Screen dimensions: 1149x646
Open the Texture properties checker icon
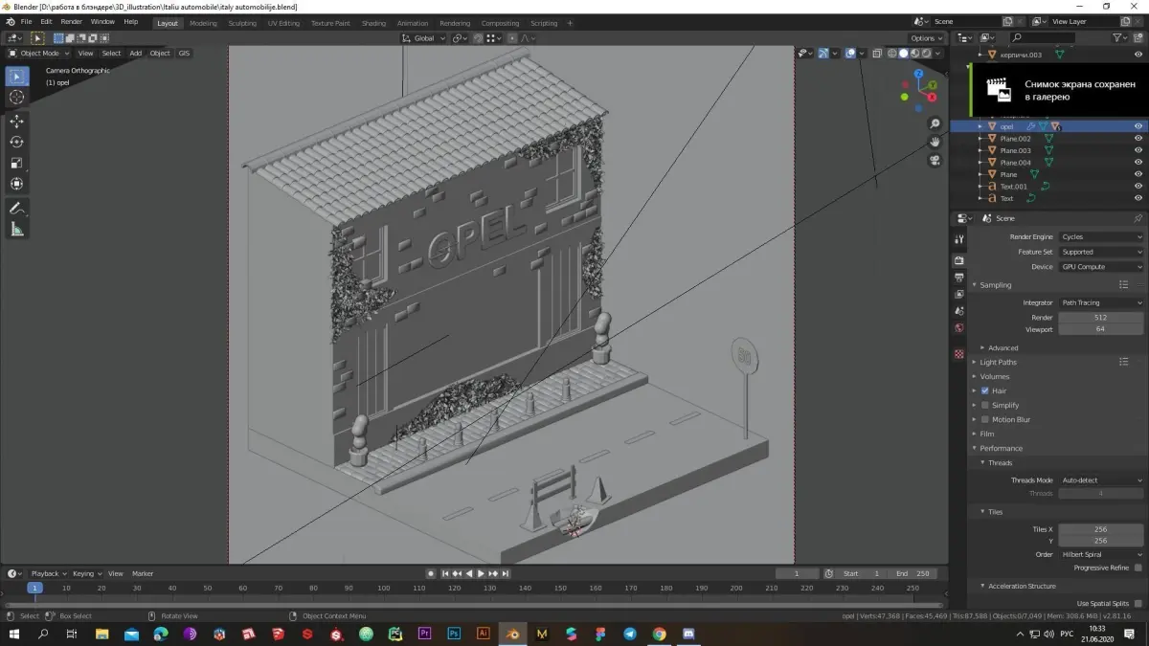click(x=959, y=354)
